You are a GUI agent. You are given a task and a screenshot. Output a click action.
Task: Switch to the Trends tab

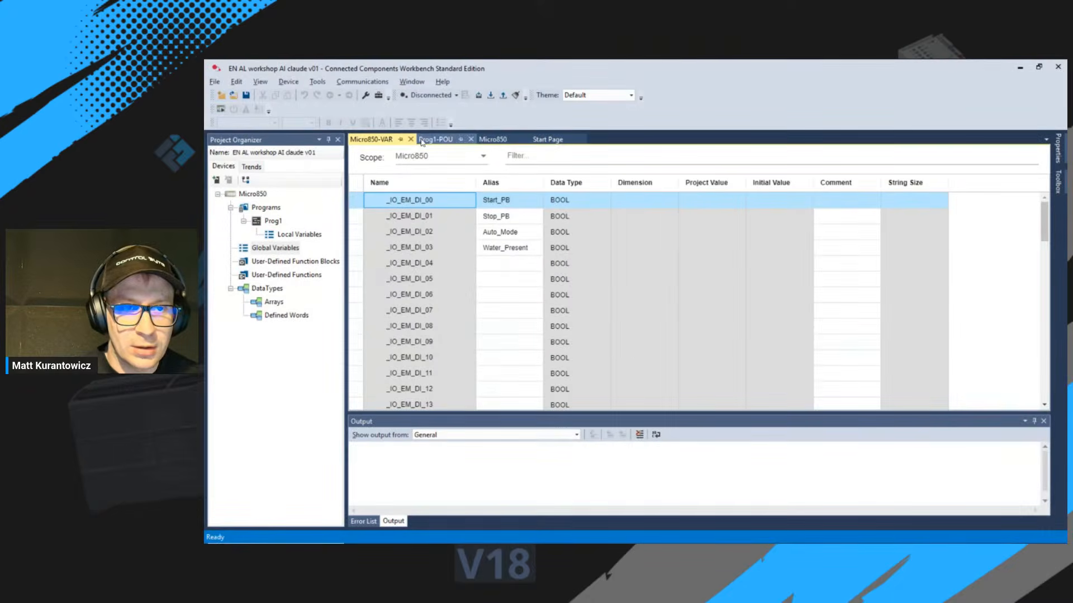(251, 167)
